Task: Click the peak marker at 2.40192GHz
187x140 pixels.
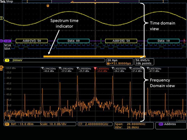Action: [112, 68]
